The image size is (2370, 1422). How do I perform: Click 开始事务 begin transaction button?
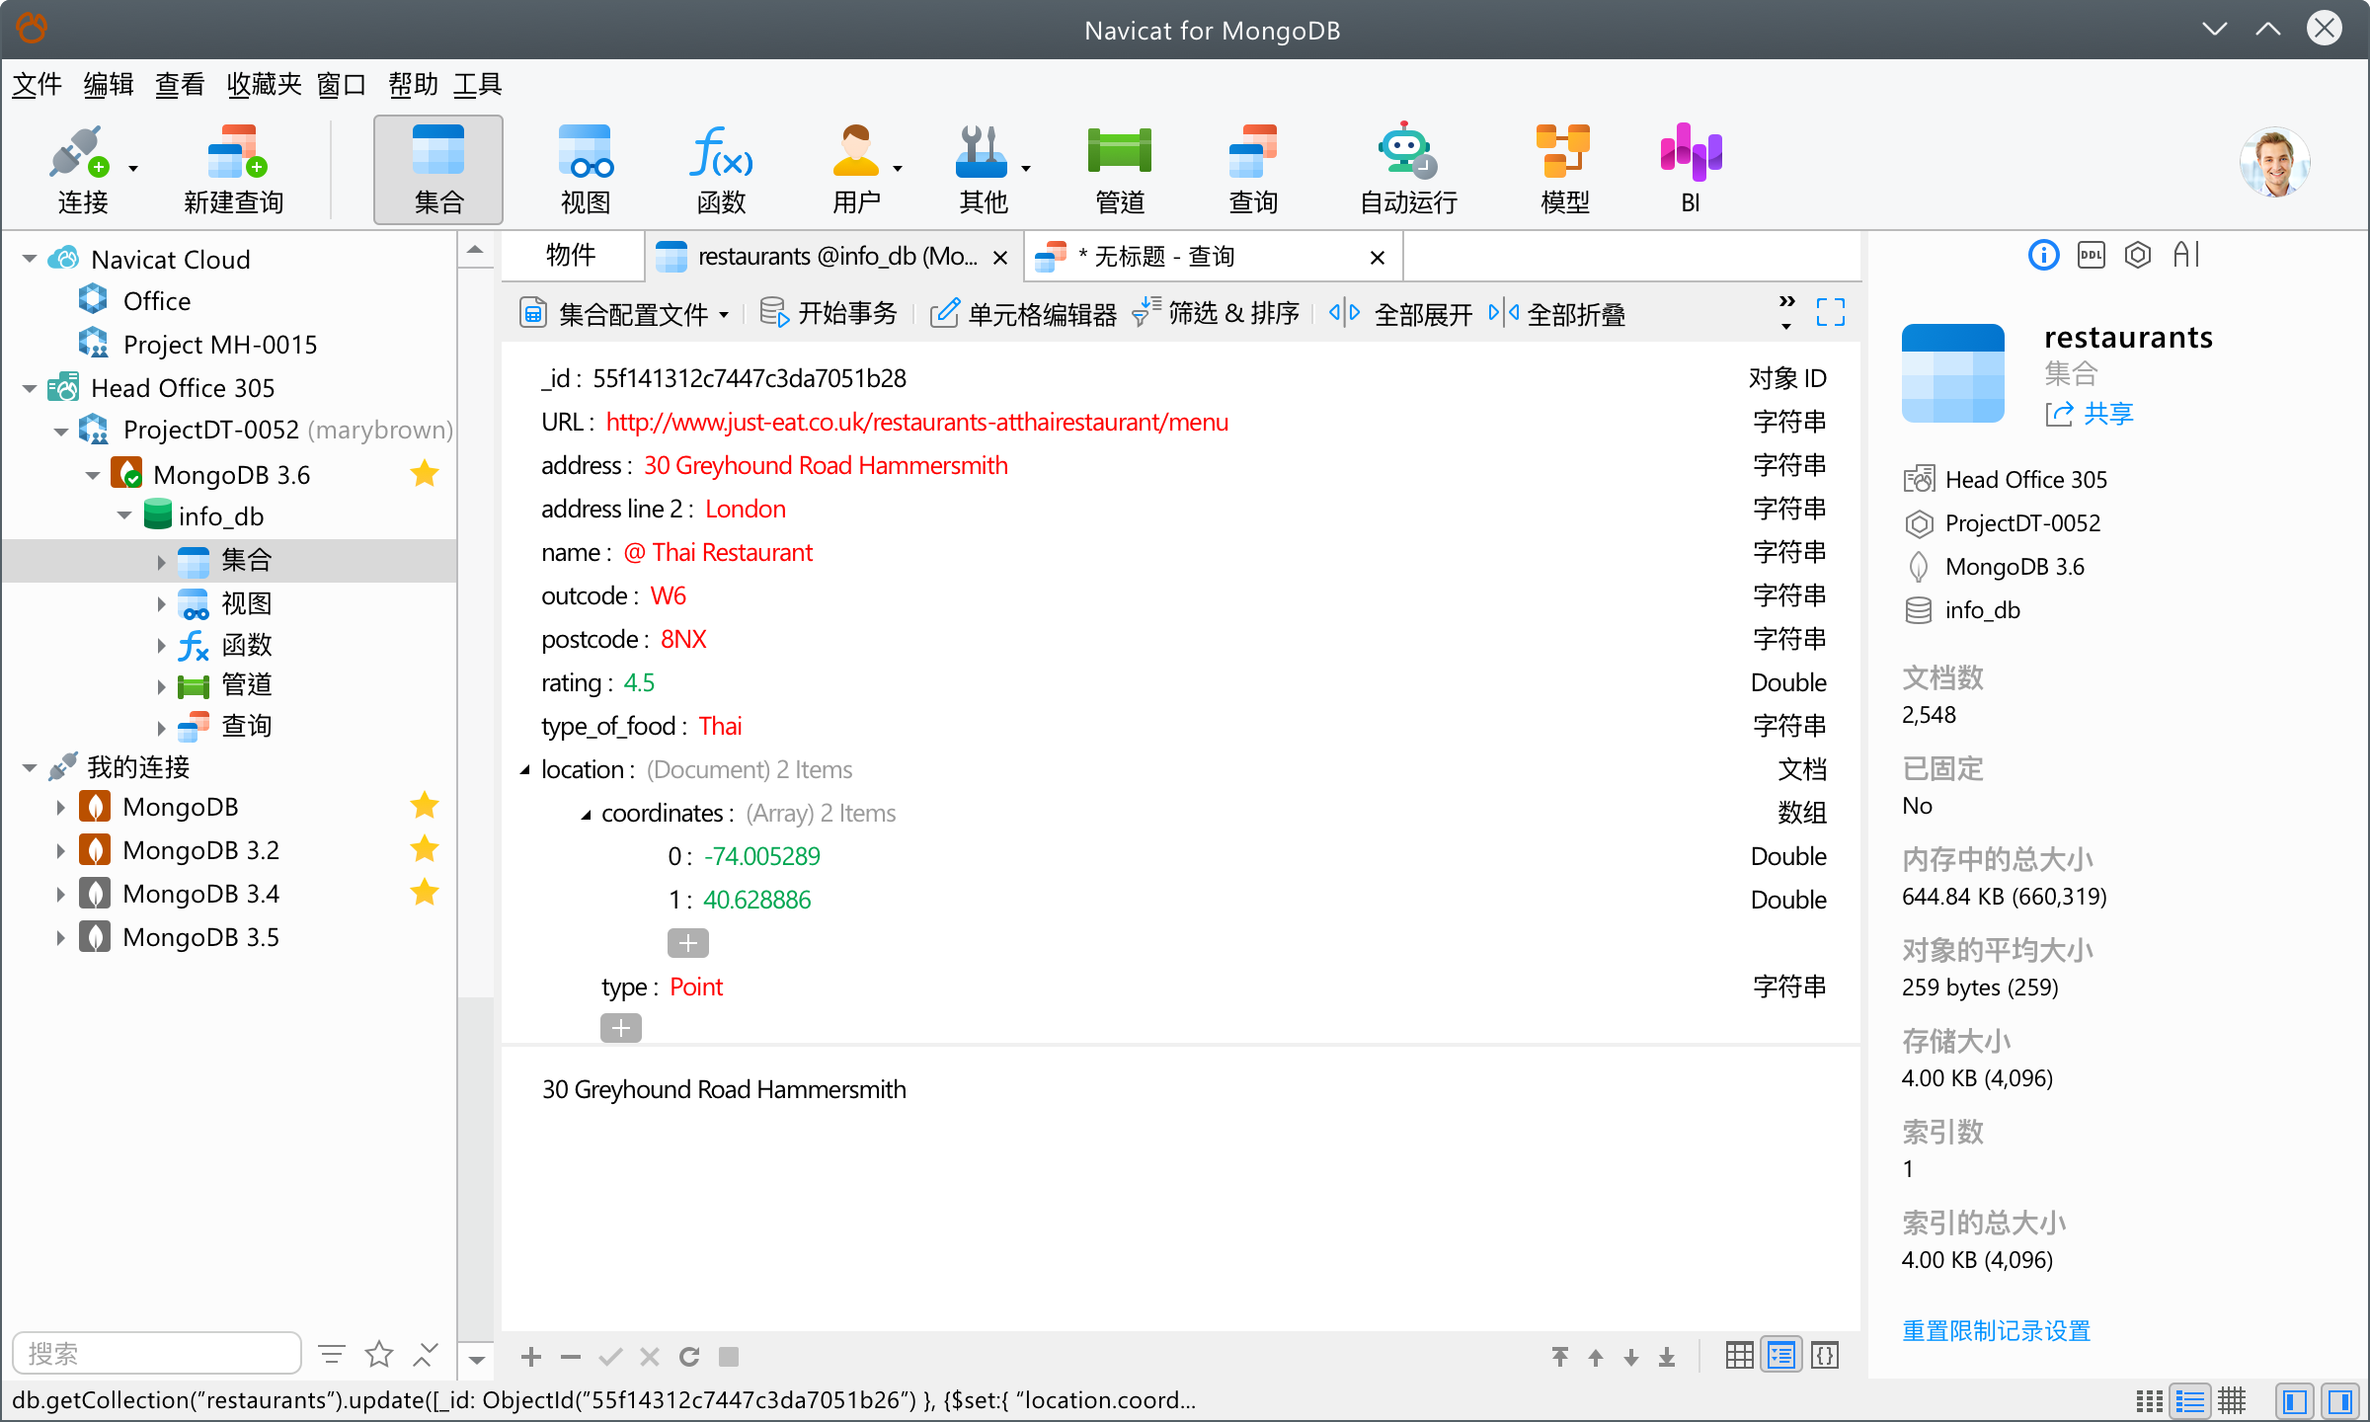(x=829, y=314)
